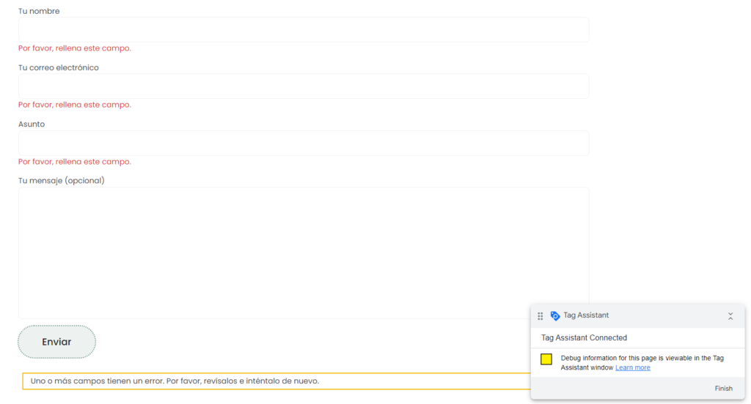Click the 'Tu mensaje (opcional)' label
751x404 pixels.
62,180
